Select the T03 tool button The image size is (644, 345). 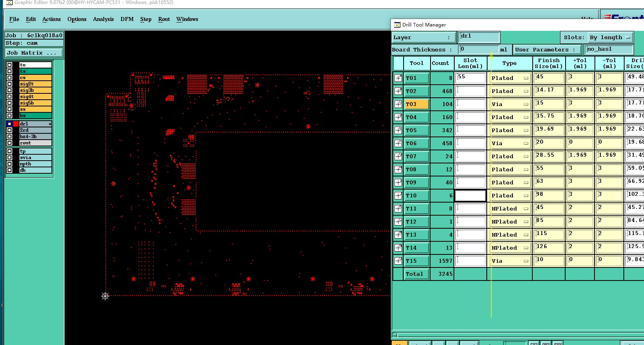[x=417, y=104]
